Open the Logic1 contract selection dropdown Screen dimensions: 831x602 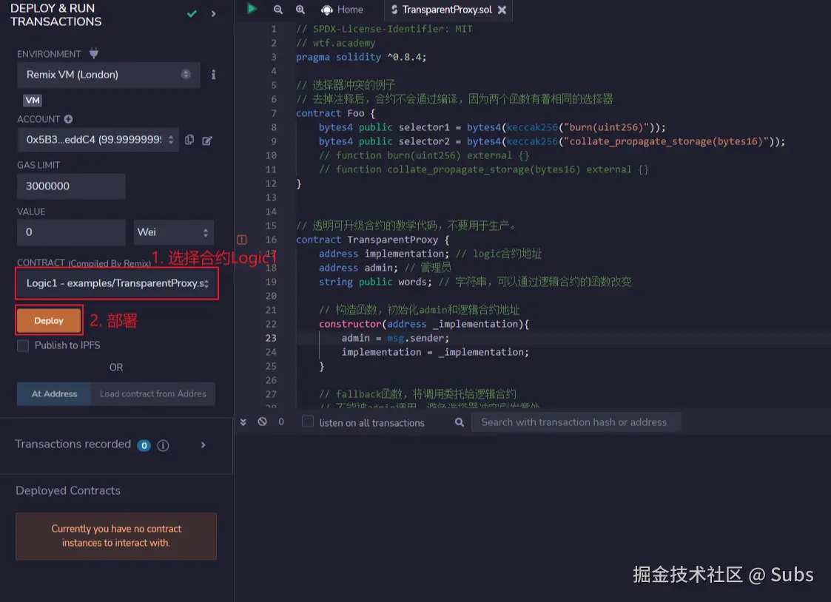pyautogui.click(x=117, y=283)
